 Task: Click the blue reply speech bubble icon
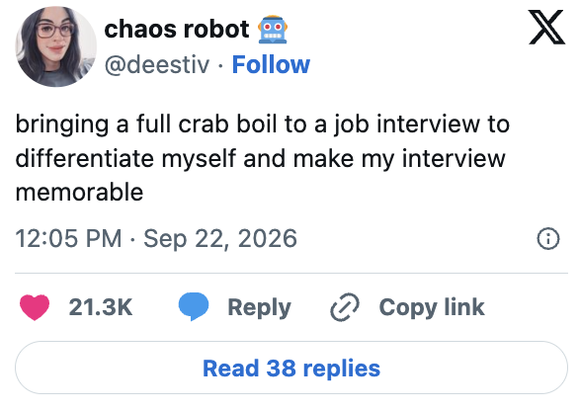pos(194,306)
